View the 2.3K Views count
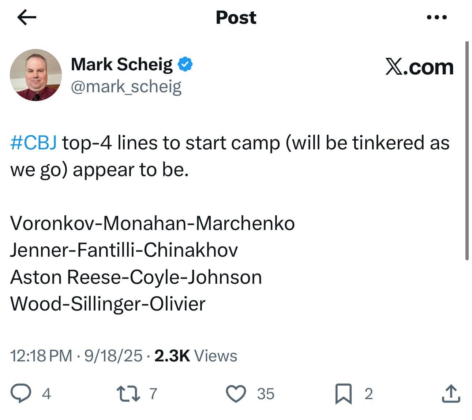Viewport: 472px width, 420px height. (196, 356)
